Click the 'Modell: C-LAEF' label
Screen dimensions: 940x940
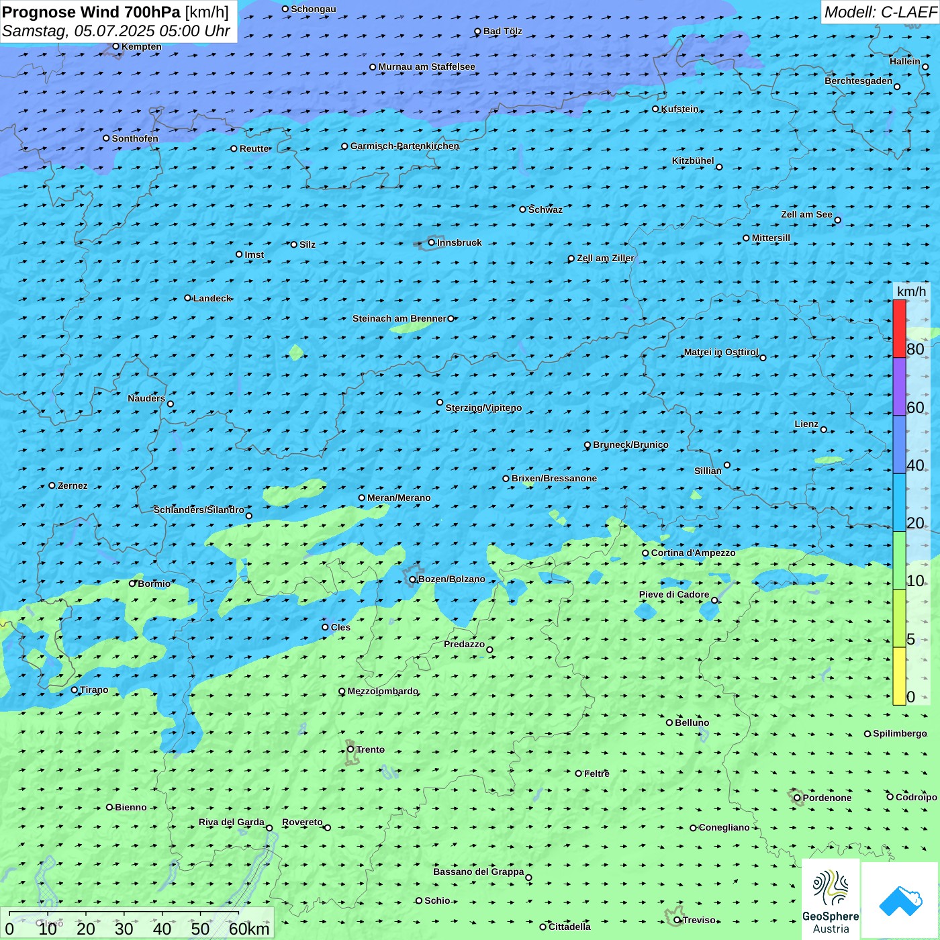[x=880, y=12]
